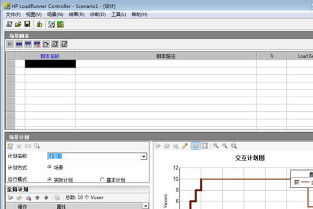The image size is (313, 209).
Task: Open the 工具(L) menu
Action: coord(118,15)
